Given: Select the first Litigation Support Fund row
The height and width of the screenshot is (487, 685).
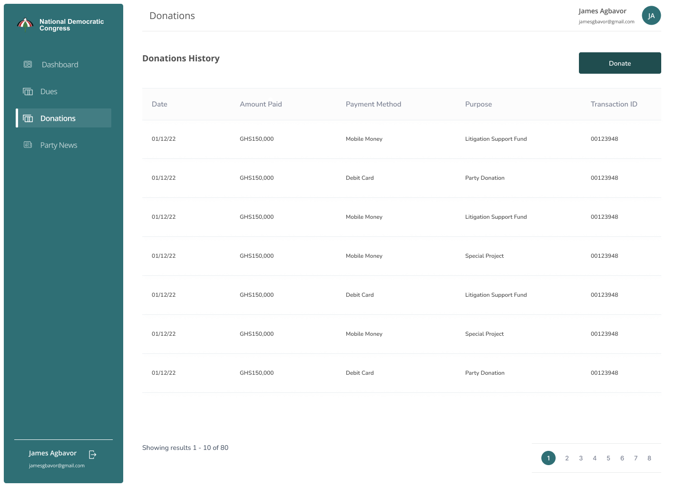Looking at the screenshot, I should coord(496,139).
